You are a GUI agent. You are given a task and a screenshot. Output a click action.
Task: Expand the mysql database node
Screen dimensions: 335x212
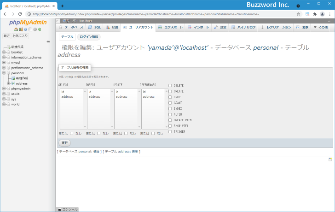coord(4,63)
